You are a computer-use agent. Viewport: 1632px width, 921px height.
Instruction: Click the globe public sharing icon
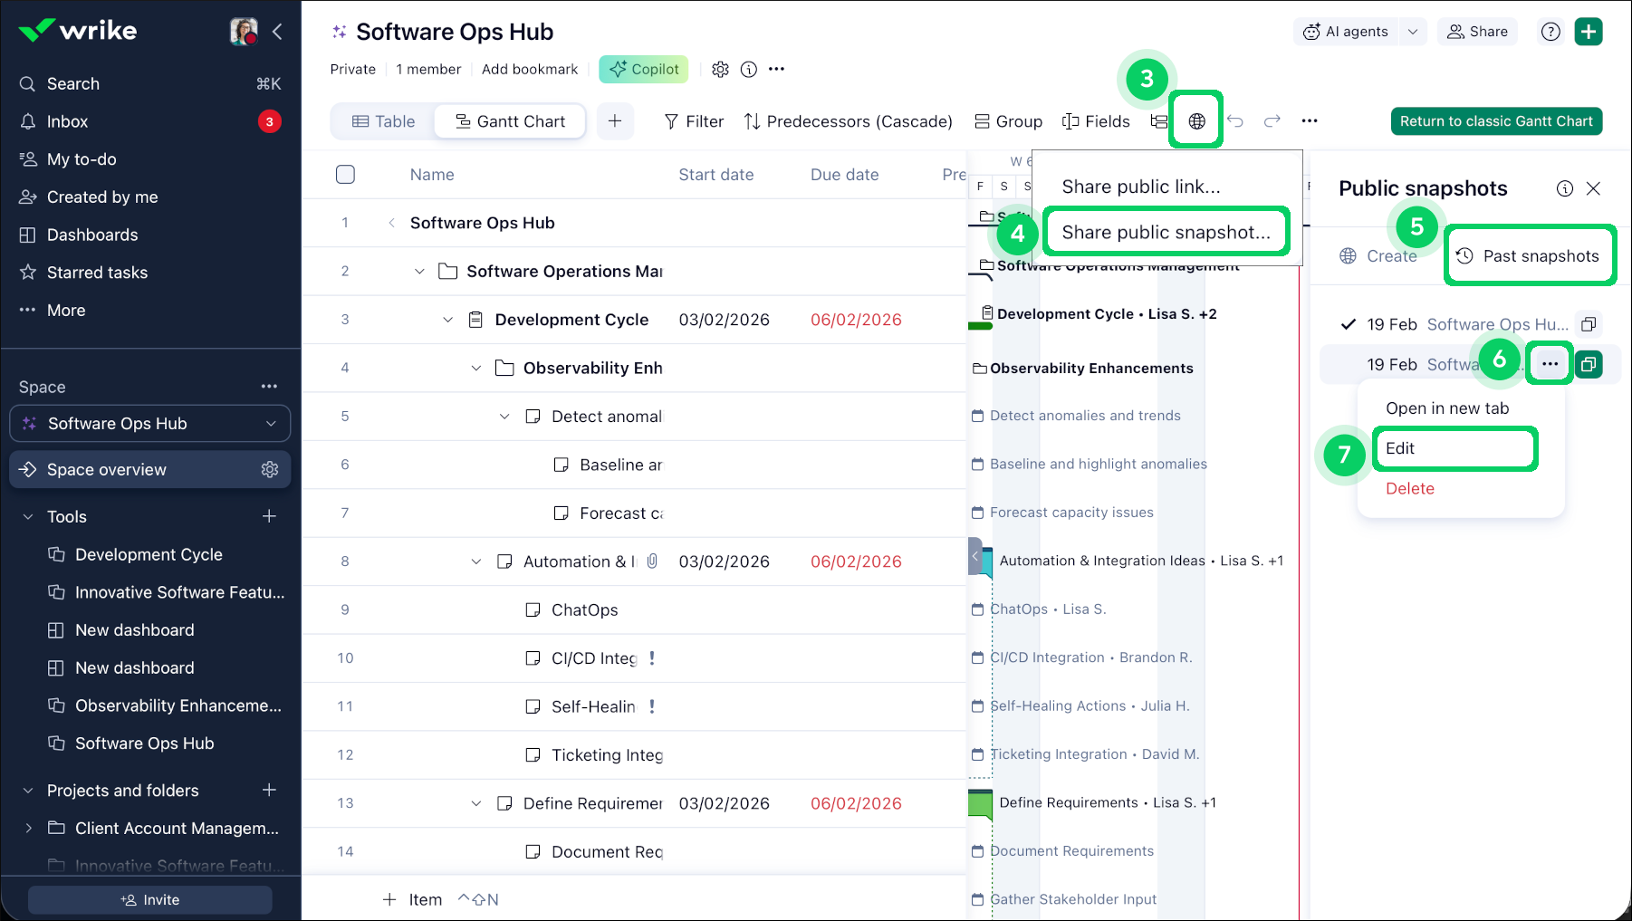(x=1196, y=121)
